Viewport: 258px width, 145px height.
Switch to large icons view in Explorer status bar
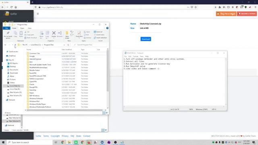[107, 113]
